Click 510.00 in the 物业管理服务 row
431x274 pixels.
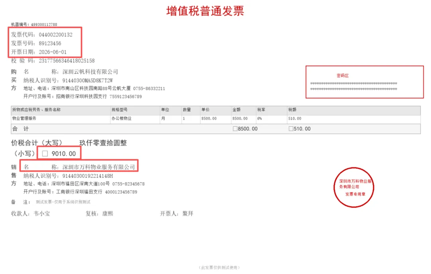point(295,119)
